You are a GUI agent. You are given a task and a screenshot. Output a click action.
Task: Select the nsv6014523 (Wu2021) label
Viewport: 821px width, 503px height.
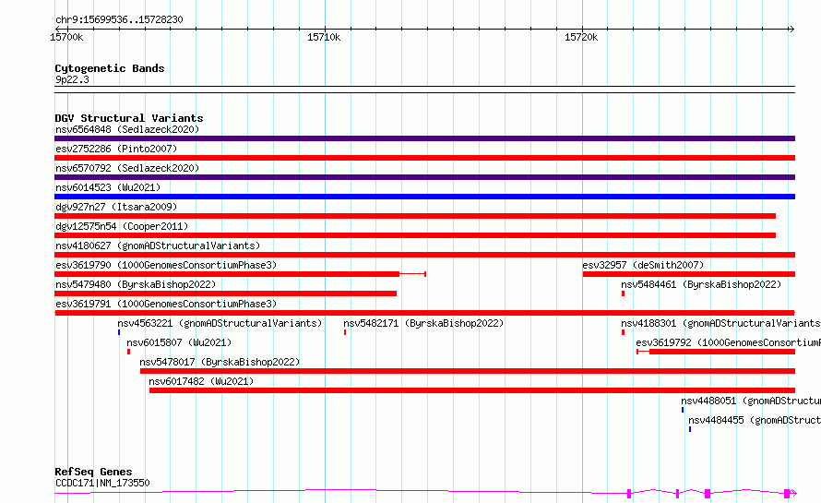click(x=108, y=187)
